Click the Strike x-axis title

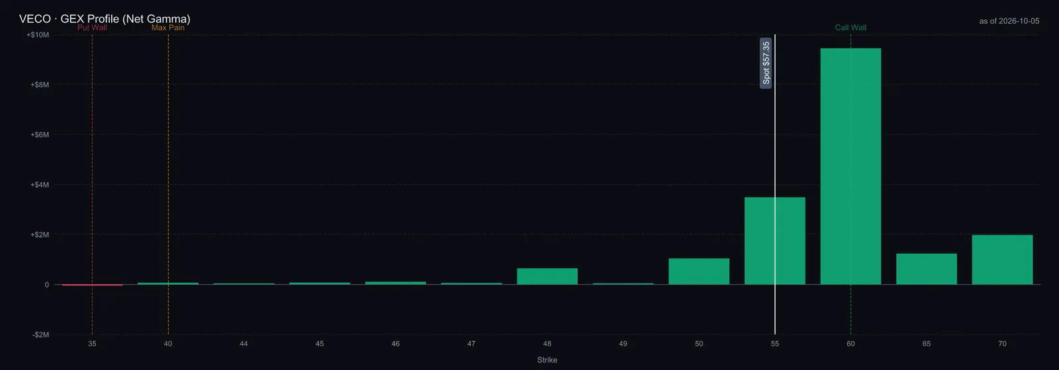pyautogui.click(x=547, y=360)
